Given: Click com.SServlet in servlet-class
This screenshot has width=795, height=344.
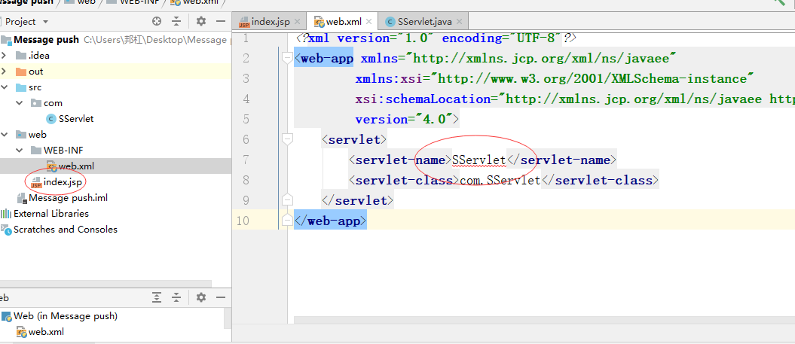Looking at the screenshot, I should [500, 181].
